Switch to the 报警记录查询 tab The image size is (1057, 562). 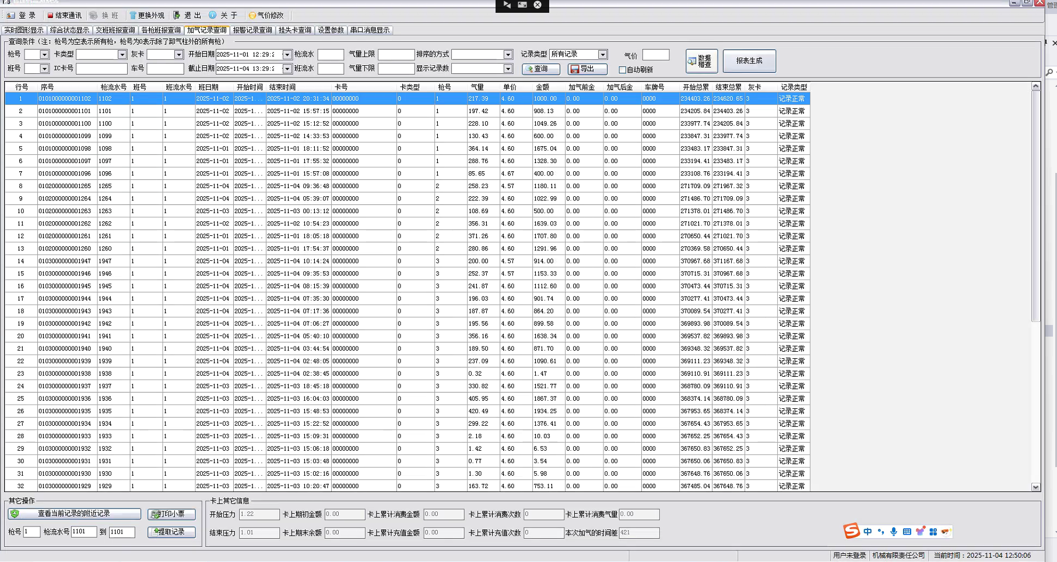point(252,30)
